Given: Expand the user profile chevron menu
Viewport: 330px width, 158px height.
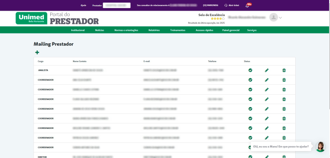Looking at the screenshot, I should pos(280,18).
